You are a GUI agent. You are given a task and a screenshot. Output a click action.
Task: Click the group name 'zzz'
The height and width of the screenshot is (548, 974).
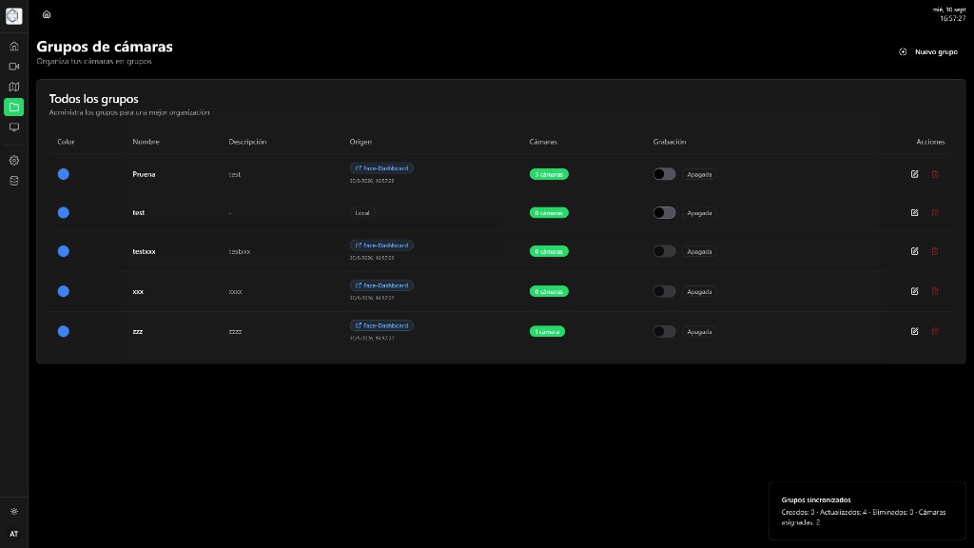pos(137,331)
